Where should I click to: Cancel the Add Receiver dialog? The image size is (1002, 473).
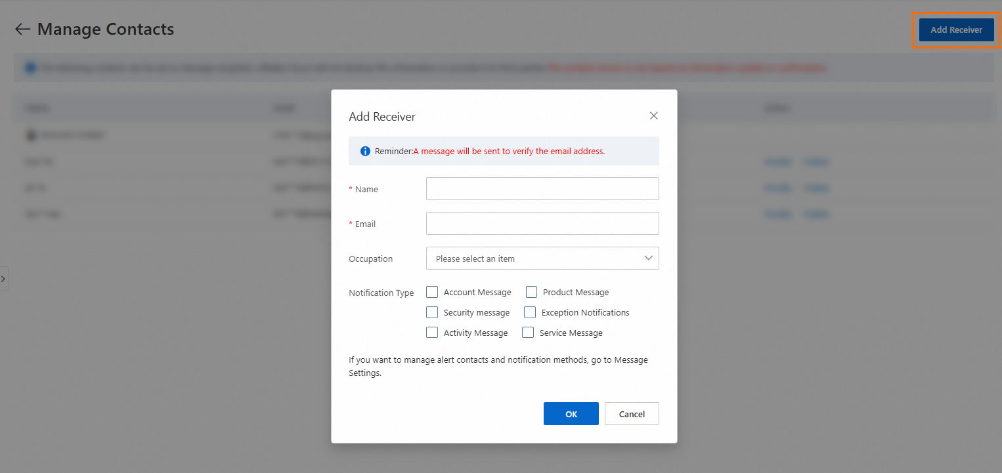[632, 414]
